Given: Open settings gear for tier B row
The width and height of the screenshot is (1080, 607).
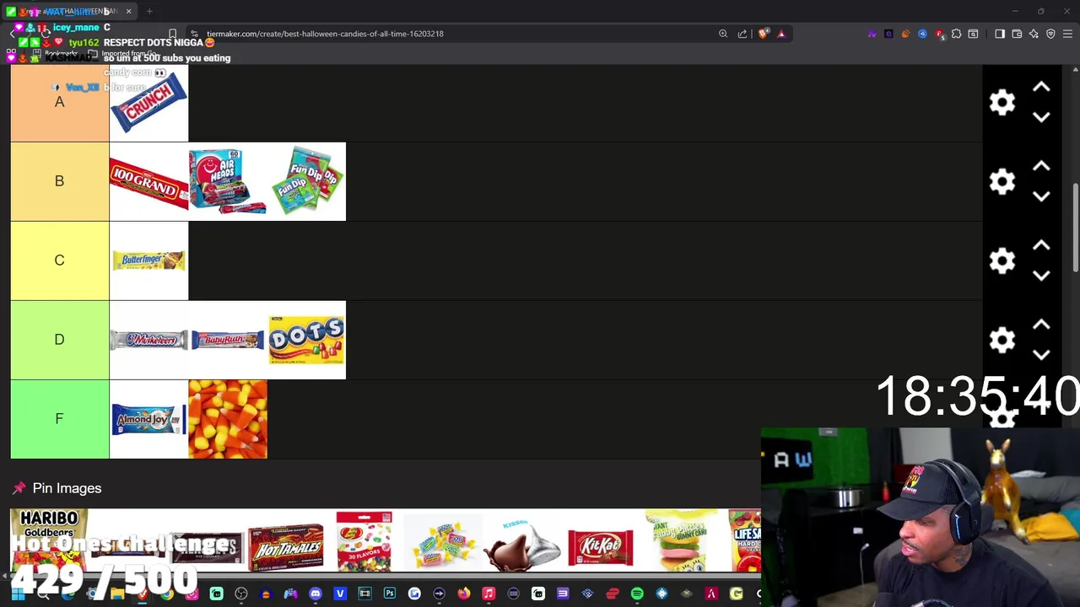Looking at the screenshot, I should [x=1002, y=181].
